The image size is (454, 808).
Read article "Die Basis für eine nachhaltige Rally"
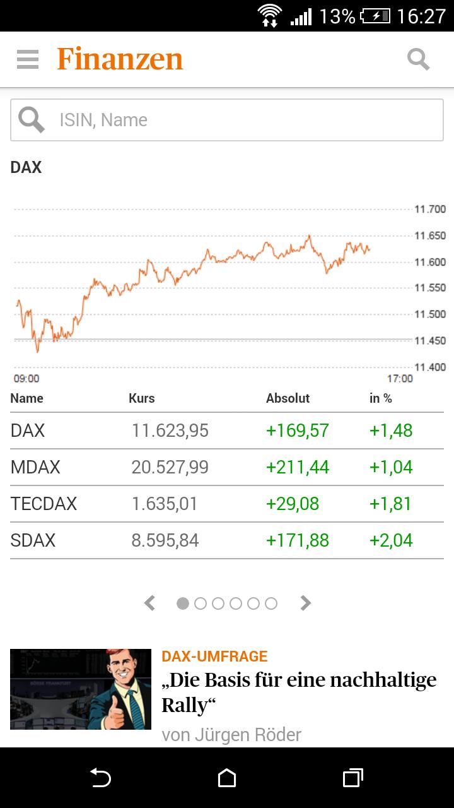(x=299, y=692)
